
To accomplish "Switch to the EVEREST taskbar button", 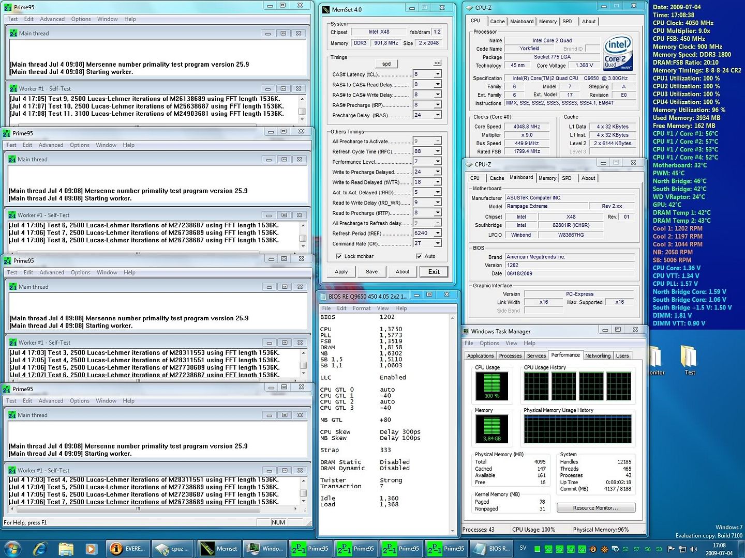I will (x=129, y=548).
